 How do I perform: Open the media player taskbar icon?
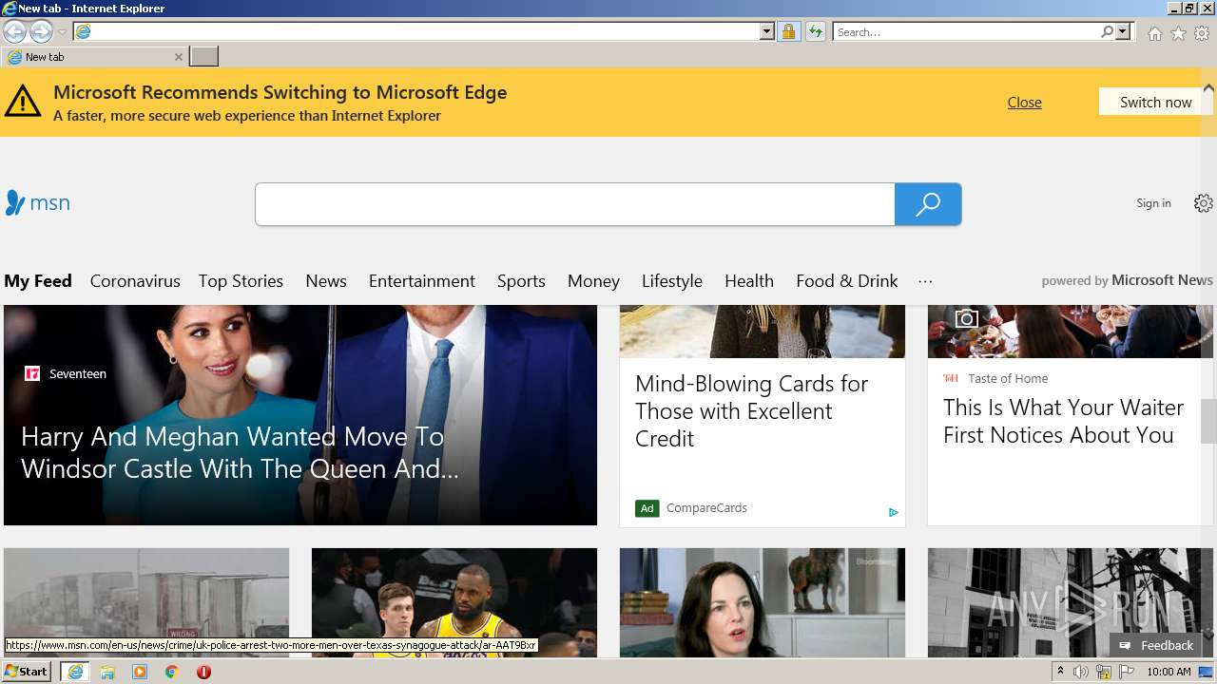(140, 672)
